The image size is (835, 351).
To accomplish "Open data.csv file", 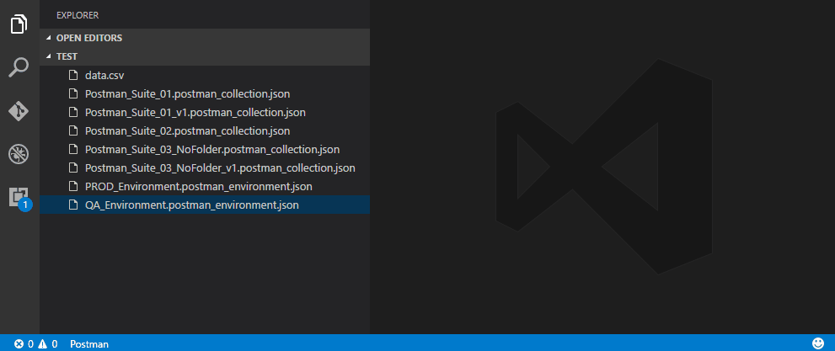I will pos(205,76).
